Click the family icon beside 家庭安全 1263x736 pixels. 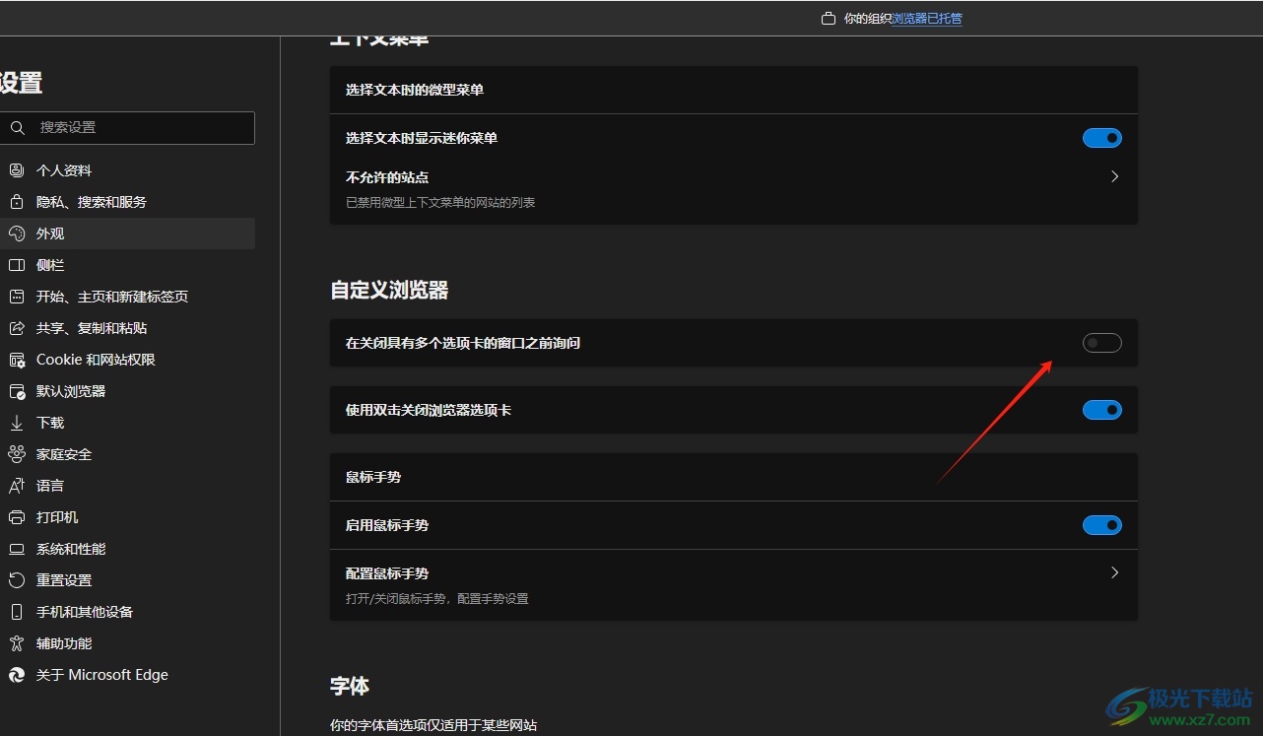pyautogui.click(x=17, y=454)
